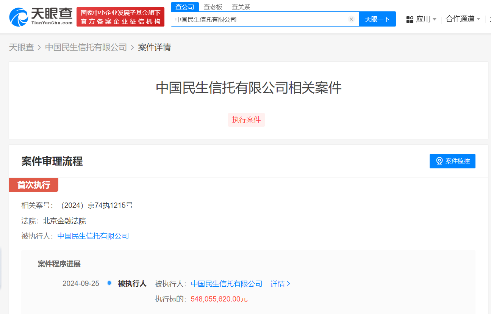Image resolution: width=491 pixels, height=314 pixels.
Task: Click the 2024-09-25 date entry
Action: tap(81, 284)
